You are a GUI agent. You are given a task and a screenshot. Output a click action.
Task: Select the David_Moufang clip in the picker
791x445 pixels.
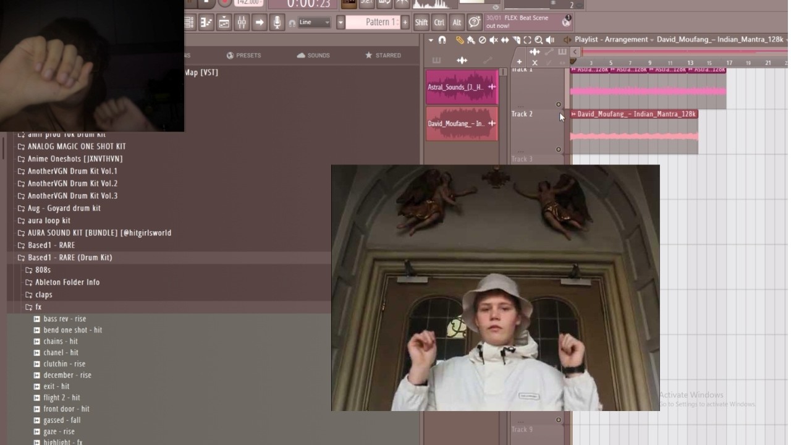pos(462,124)
